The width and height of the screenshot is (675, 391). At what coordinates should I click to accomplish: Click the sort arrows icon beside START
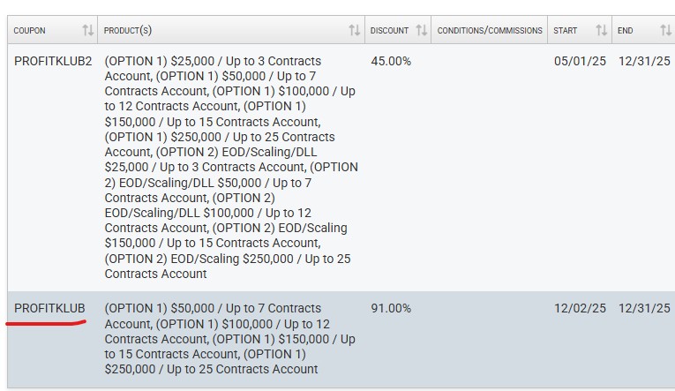point(601,31)
